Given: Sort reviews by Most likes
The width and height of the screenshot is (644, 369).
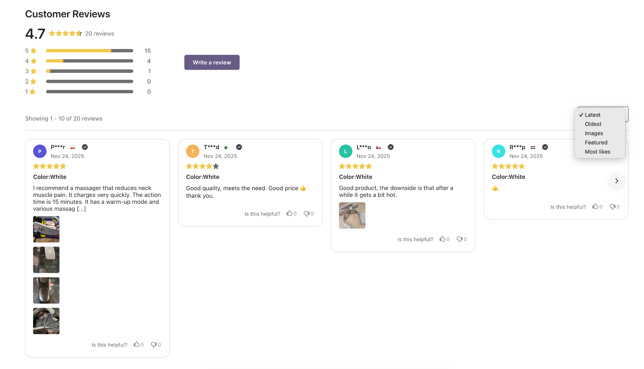Looking at the screenshot, I should [x=597, y=152].
